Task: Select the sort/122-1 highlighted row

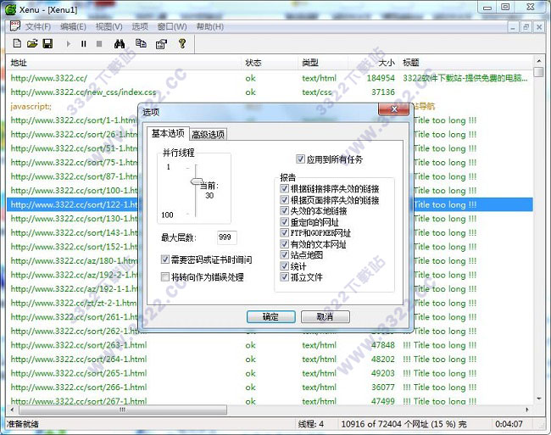Action: tap(270, 204)
